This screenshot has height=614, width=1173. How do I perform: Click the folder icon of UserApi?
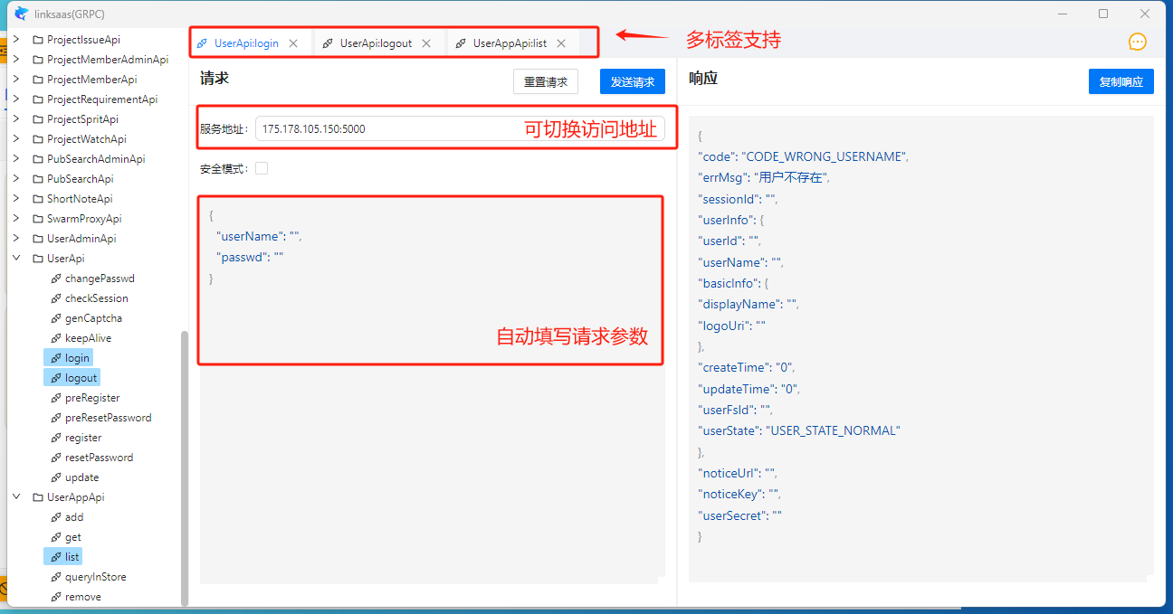(x=38, y=259)
